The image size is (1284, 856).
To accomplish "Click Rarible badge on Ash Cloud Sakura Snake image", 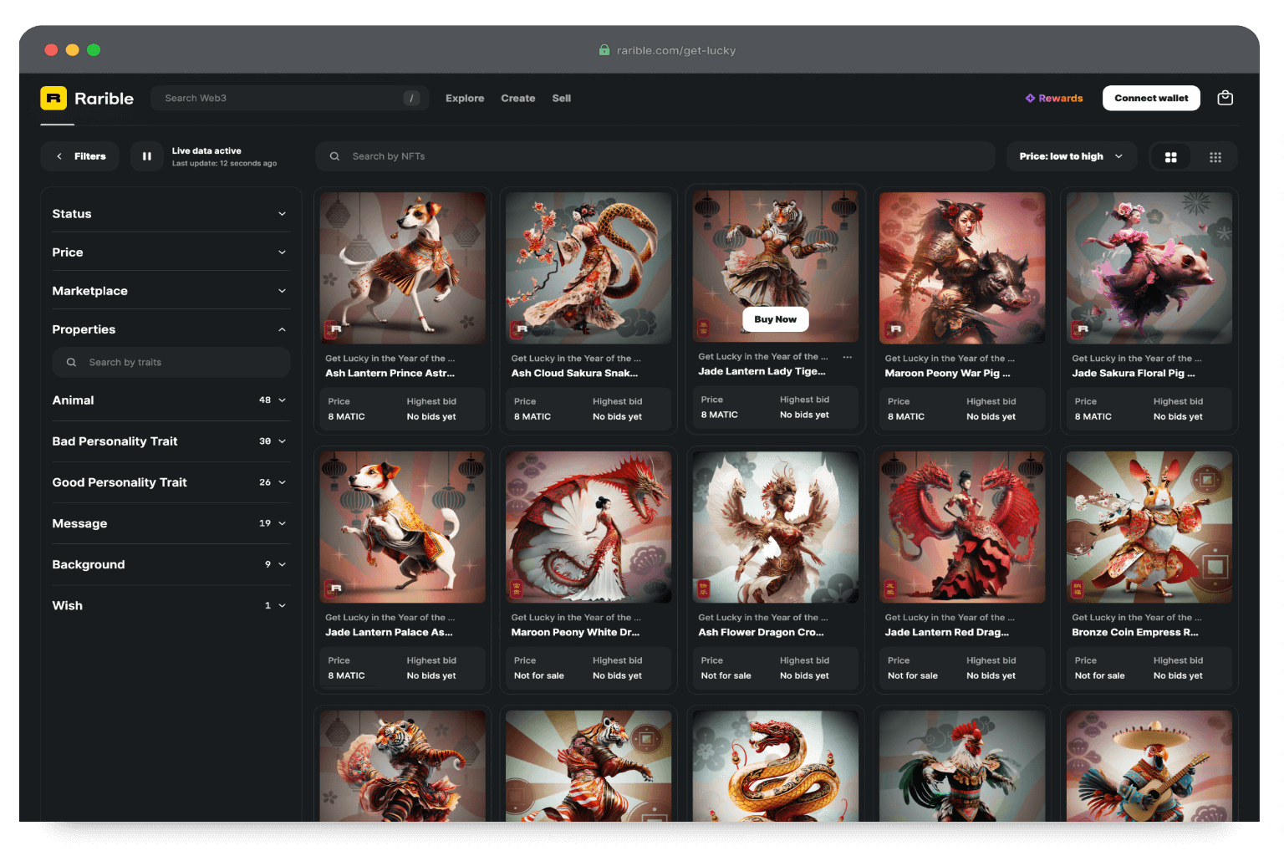I will click(x=519, y=329).
